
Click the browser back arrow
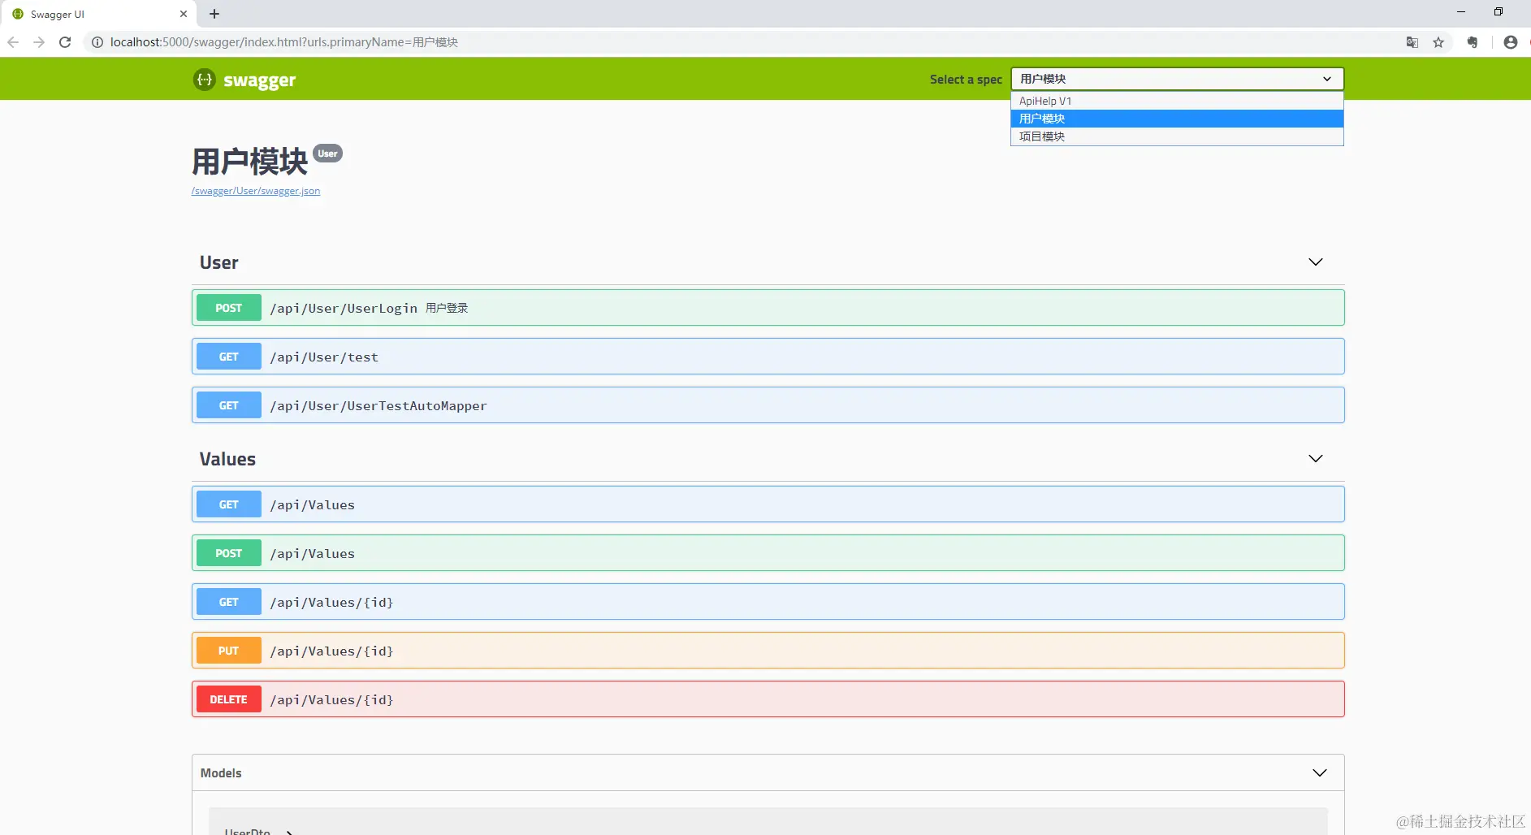(13, 42)
